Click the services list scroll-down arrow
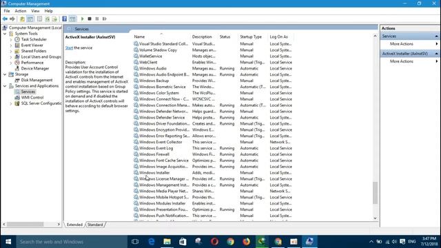 [x=375, y=218]
